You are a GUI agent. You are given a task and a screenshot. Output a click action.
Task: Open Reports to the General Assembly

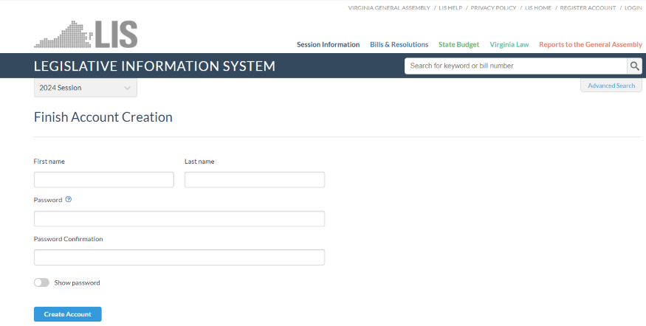point(590,44)
